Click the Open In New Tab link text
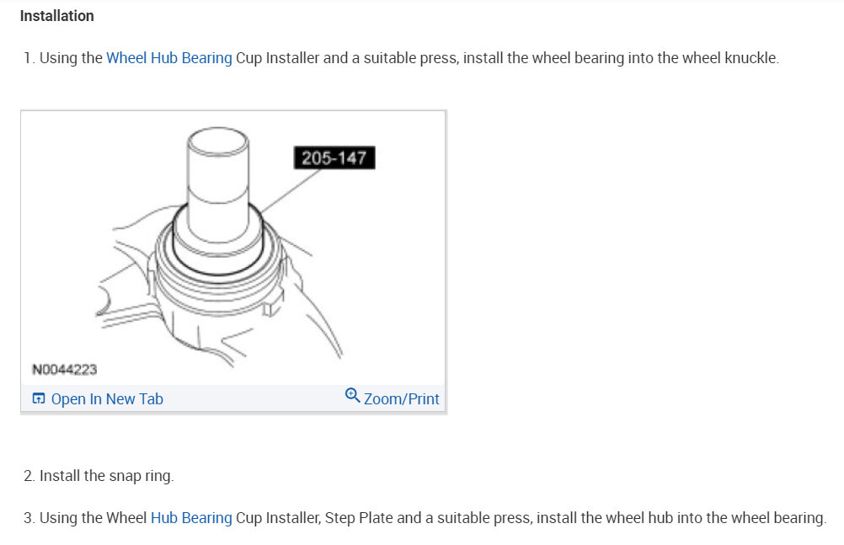 tap(107, 398)
